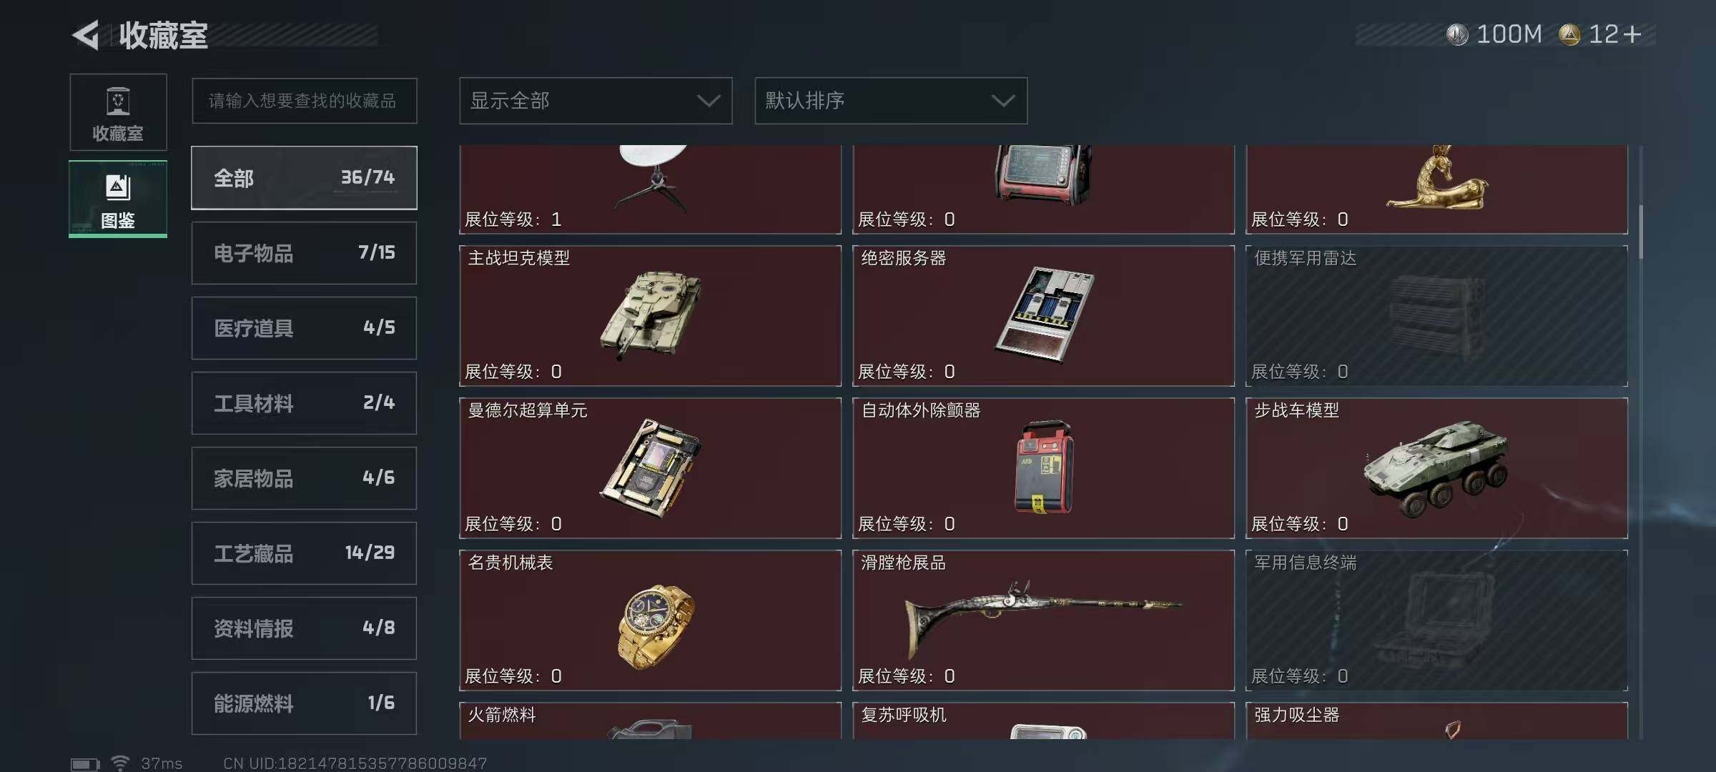
Task: Choose the 工艺藏品 14/29 category
Action: (x=304, y=553)
